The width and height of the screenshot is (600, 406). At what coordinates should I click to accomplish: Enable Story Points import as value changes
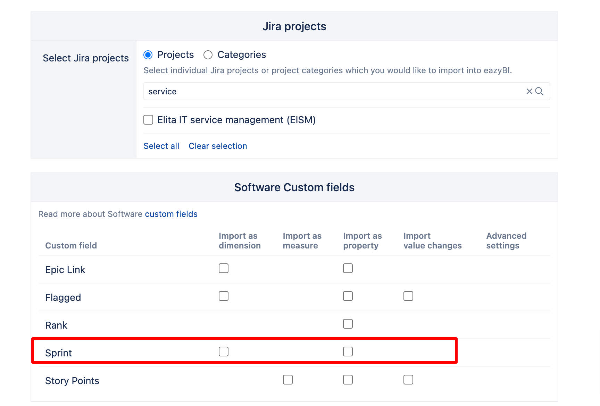click(408, 379)
